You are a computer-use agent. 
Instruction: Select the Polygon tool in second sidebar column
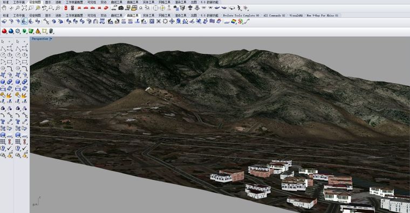[x=18, y=68]
